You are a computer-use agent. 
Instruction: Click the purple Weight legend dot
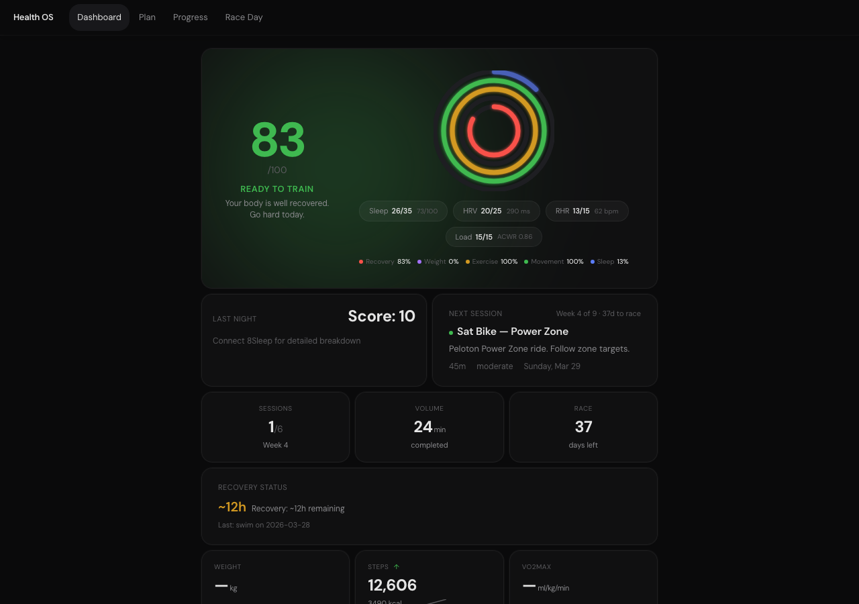[419, 262]
